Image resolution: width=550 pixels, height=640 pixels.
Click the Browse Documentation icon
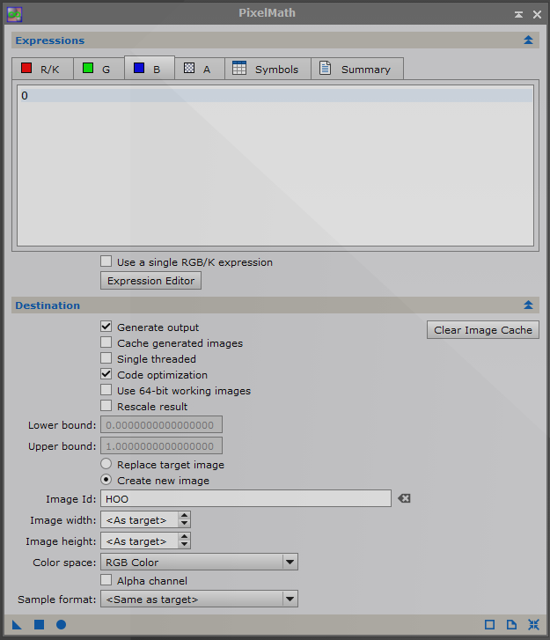pyautogui.click(x=511, y=624)
